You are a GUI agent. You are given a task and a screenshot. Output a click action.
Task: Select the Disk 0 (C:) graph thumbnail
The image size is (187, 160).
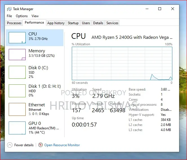(17, 72)
